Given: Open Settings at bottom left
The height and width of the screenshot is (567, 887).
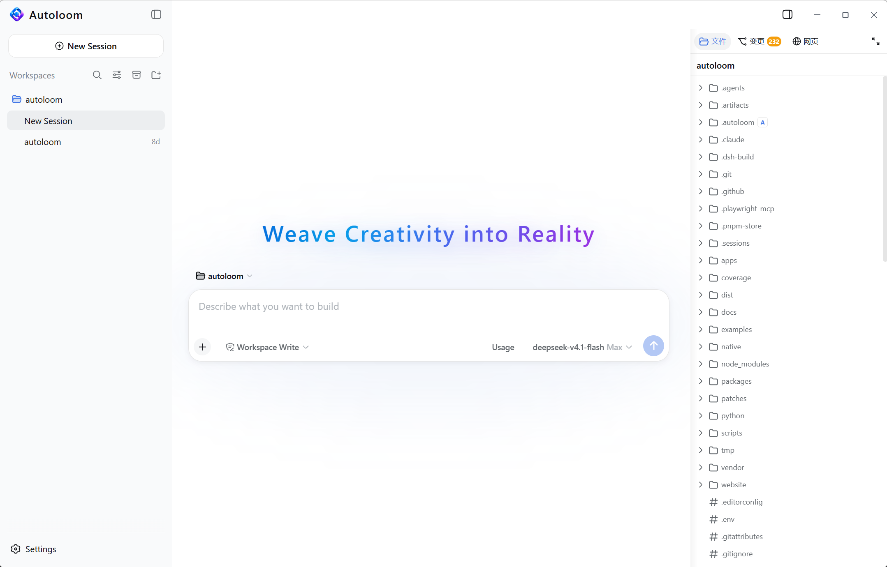Looking at the screenshot, I should tap(34, 549).
